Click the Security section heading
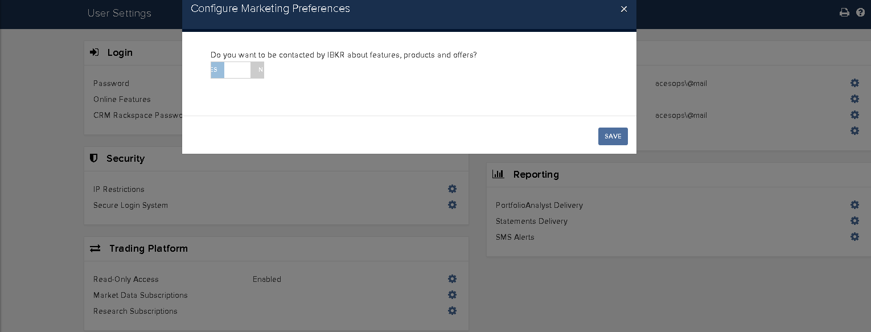The image size is (871, 332). 126,159
